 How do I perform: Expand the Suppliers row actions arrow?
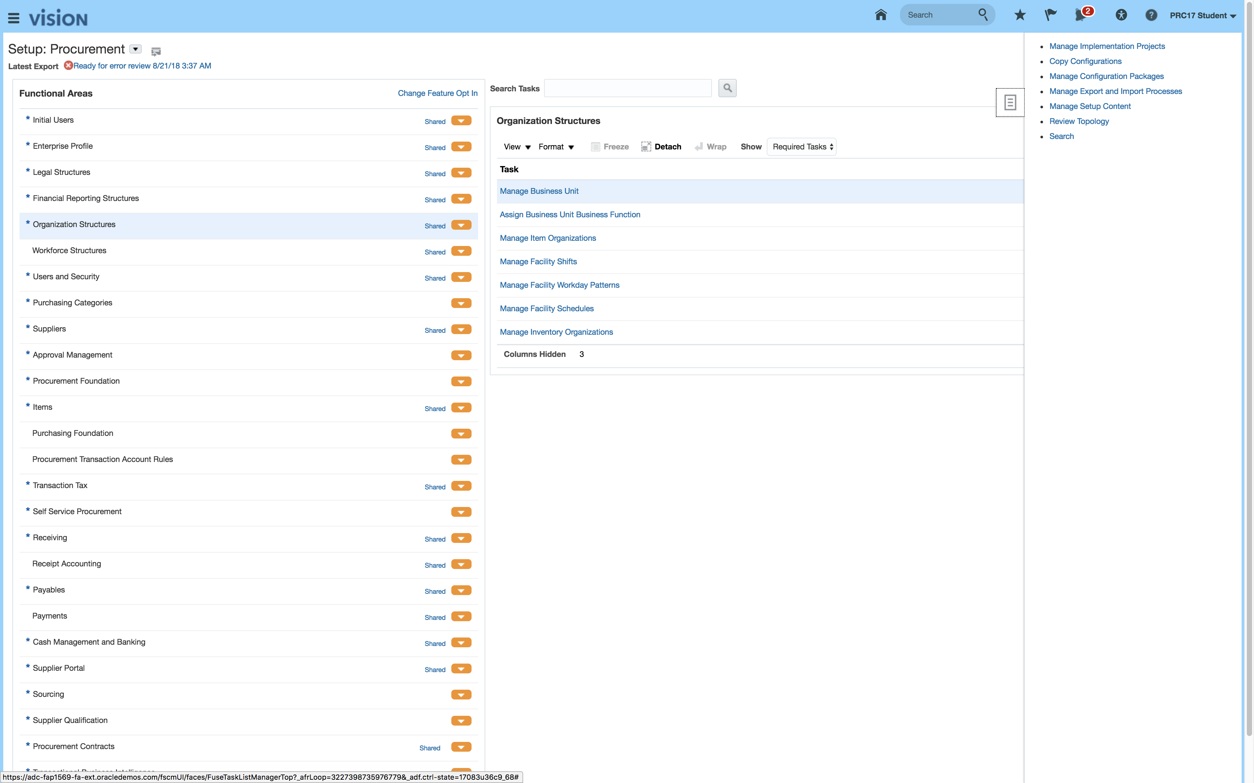click(x=461, y=330)
